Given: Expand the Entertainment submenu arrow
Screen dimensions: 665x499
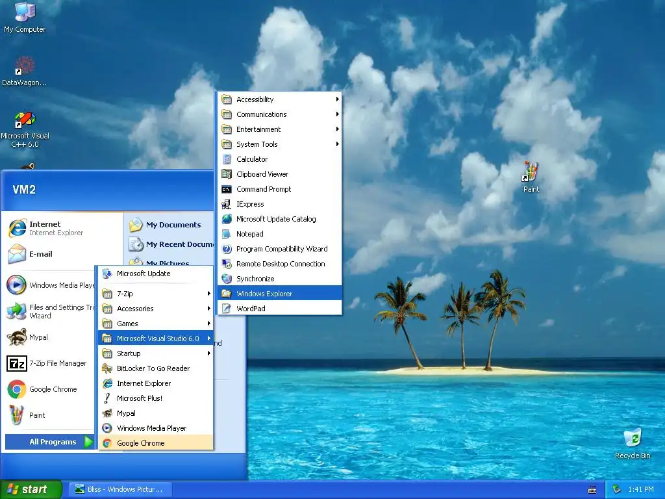Looking at the screenshot, I should coord(337,129).
